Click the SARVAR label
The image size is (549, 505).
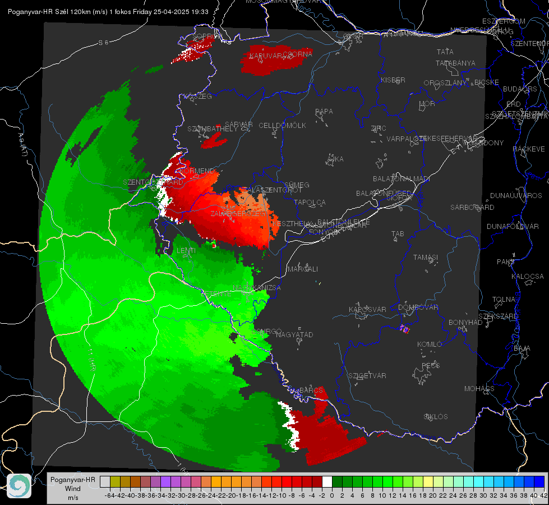[x=239, y=124]
